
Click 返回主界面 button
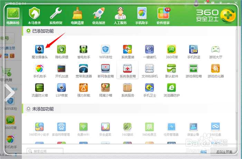pyautogui.click(x=224, y=152)
